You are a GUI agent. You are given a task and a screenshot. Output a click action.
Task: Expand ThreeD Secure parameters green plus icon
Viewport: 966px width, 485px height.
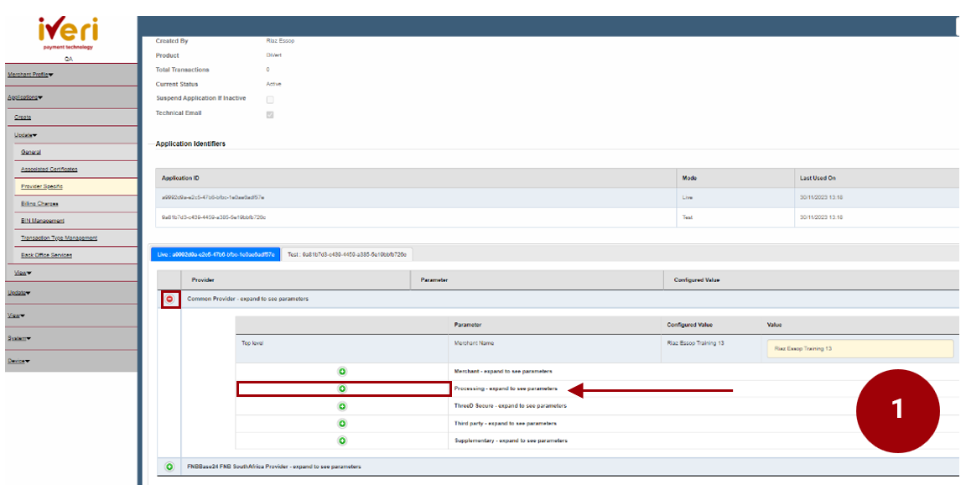tap(342, 406)
